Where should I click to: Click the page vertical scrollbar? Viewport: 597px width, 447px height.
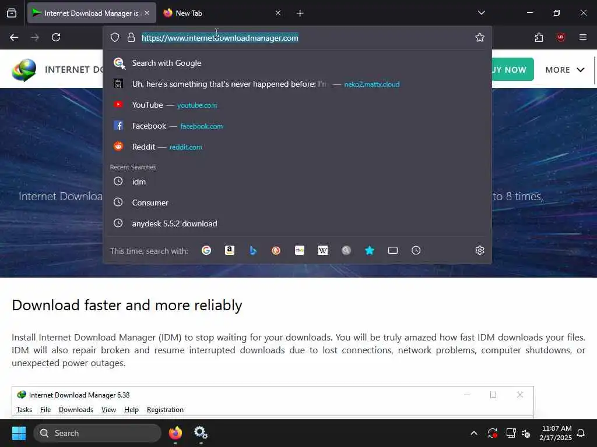click(x=594, y=70)
